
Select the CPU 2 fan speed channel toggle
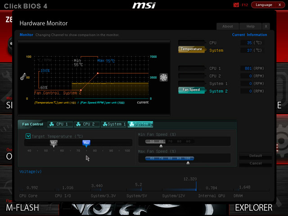pyautogui.click(x=191, y=76)
